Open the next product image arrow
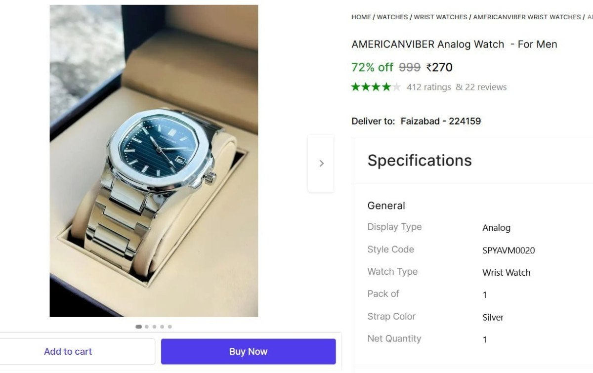Screen dimensions: 593x373 pos(321,163)
